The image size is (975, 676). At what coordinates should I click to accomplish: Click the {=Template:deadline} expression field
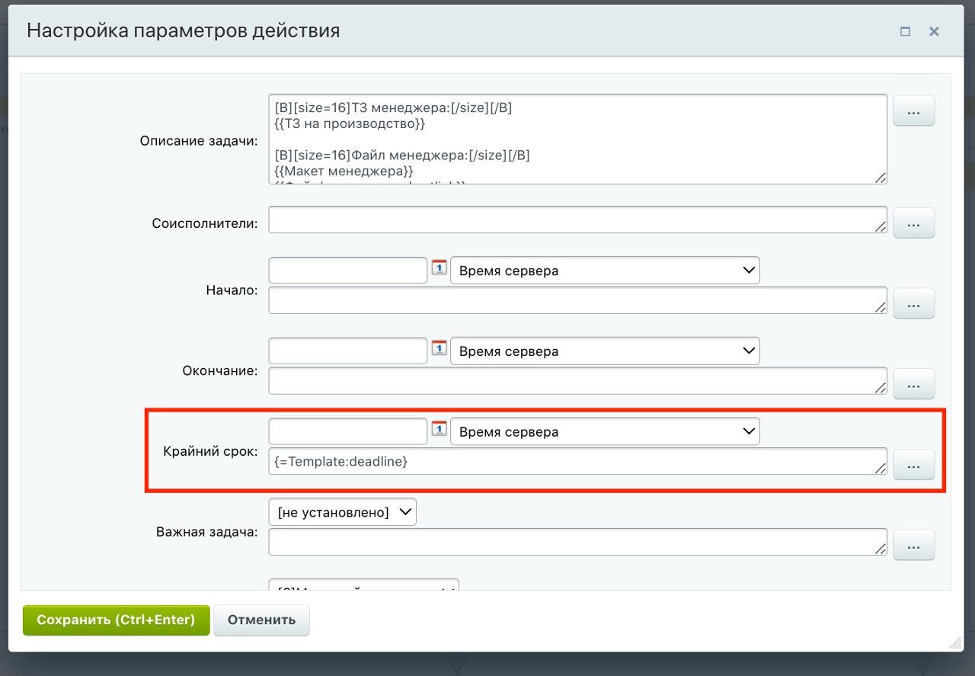(x=577, y=461)
